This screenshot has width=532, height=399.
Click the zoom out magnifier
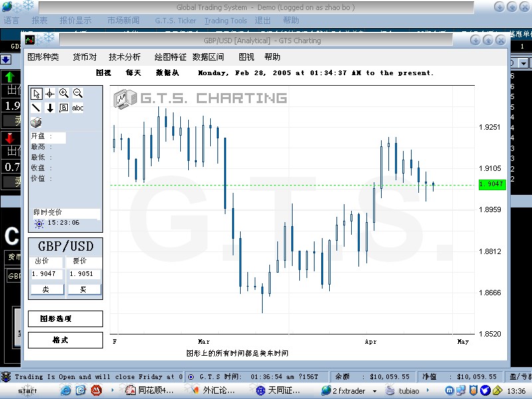pos(78,93)
